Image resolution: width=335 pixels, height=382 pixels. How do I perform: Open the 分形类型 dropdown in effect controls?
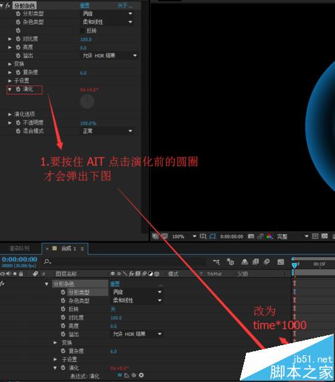coord(107,13)
